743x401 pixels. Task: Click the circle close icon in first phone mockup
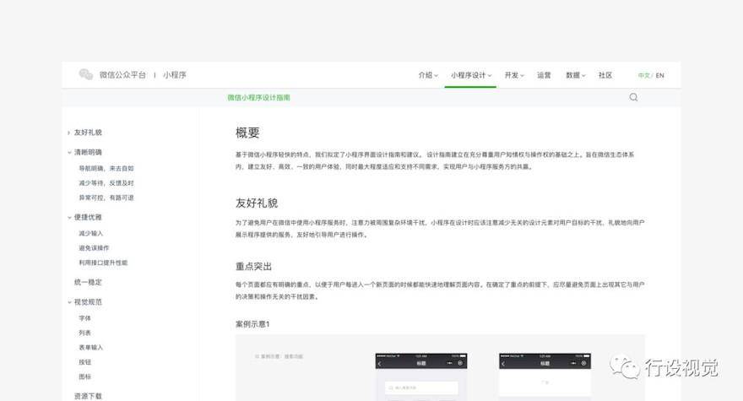tap(459, 363)
